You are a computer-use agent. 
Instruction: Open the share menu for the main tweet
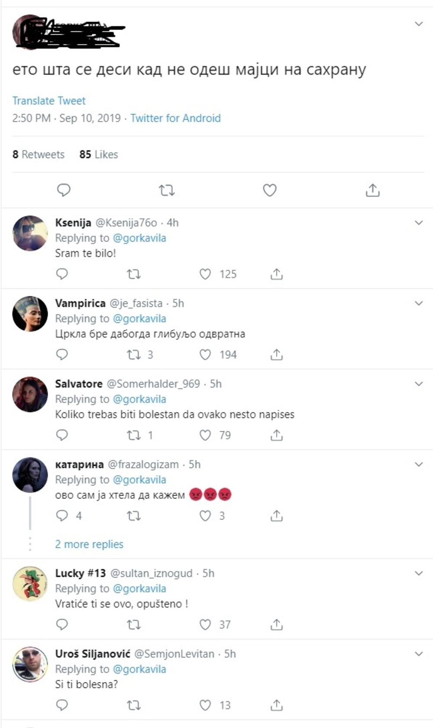pyautogui.click(x=372, y=189)
